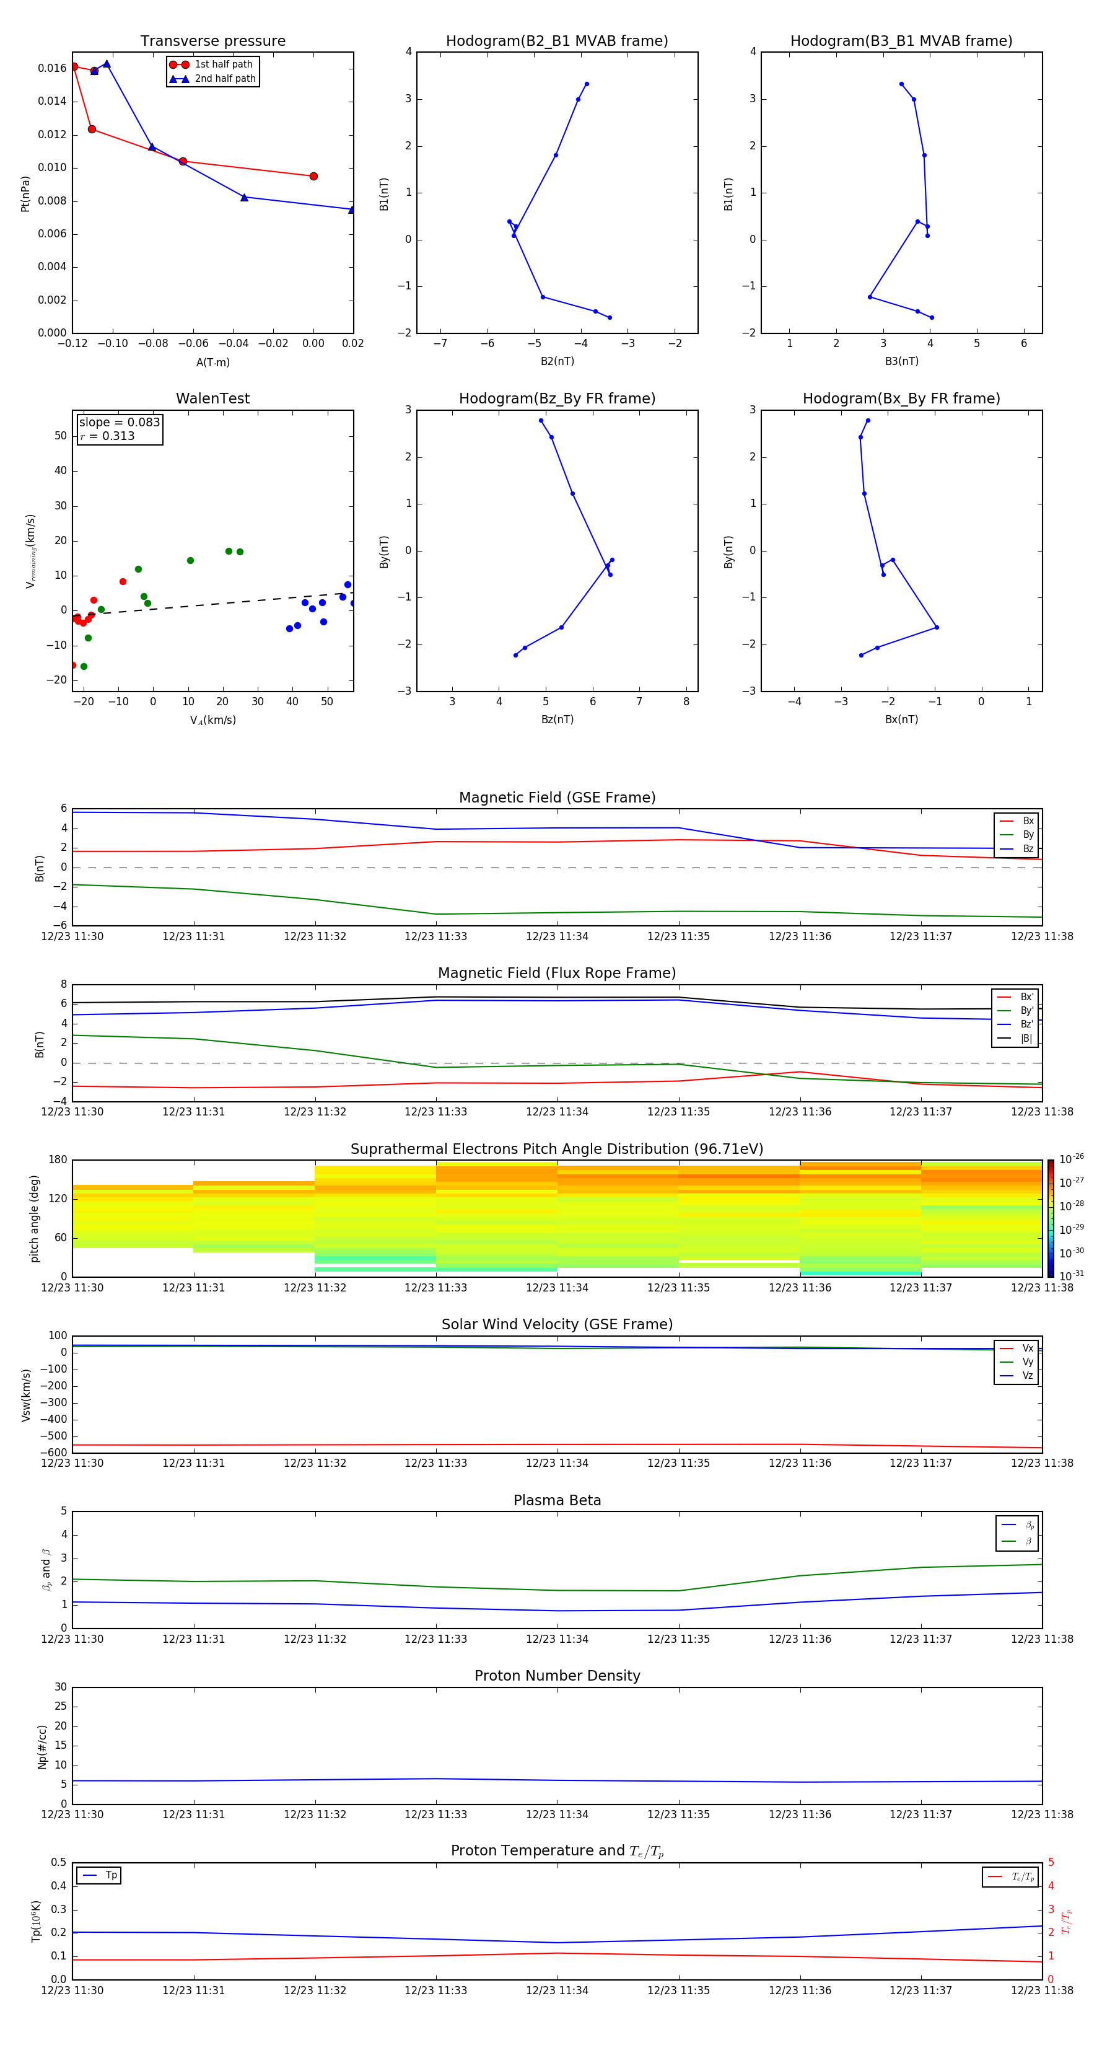
Task: Click the "Bz(nT)" x-axis label
Action: pos(557,719)
